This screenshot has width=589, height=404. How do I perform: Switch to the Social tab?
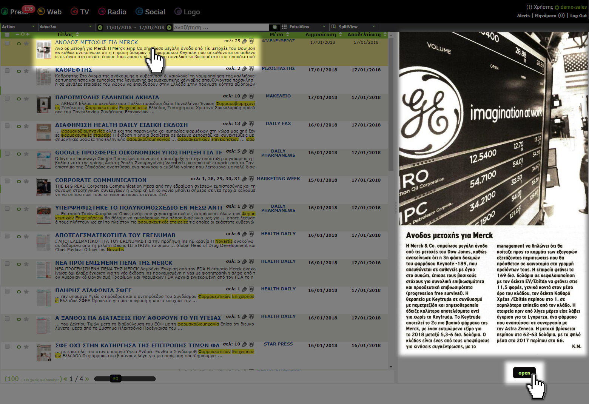(x=150, y=12)
